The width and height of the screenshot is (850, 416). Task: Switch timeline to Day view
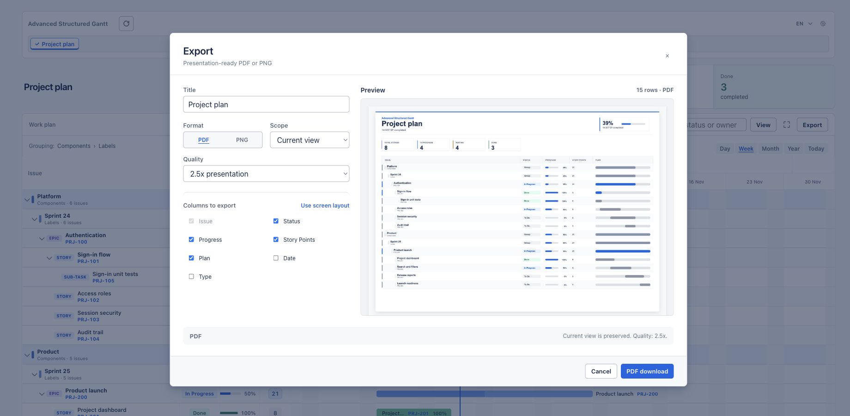point(725,149)
